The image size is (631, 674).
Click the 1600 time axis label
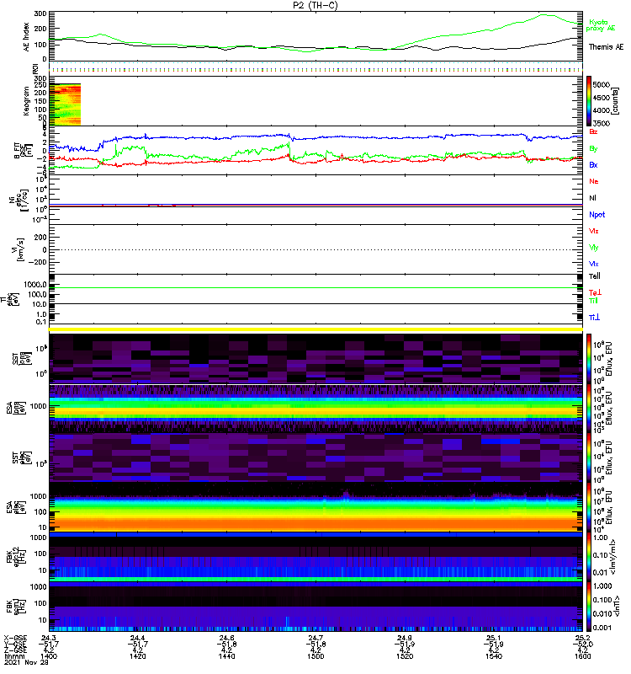tap(582, 656)
